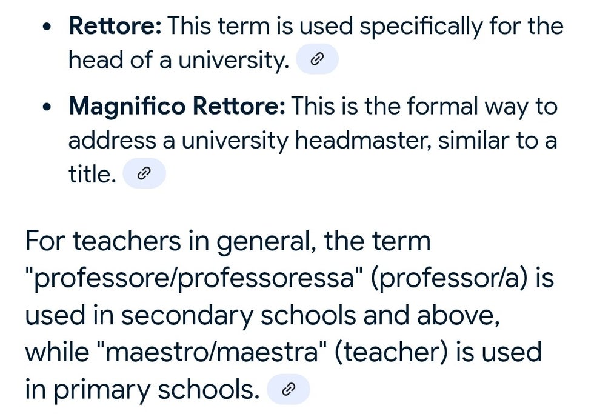Click the word "professore/professoressa" in quotes
This screenshot has height=414, width=594.
pos(194,278)
